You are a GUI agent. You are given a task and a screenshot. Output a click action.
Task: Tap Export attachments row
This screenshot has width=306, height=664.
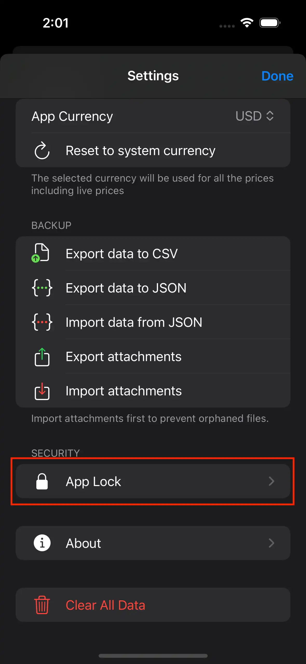(153, 357)
